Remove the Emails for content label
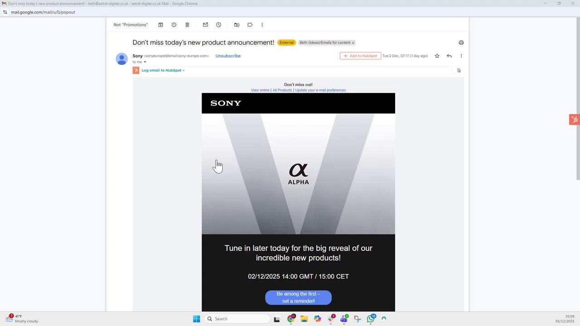 pyautogui.click(x=353, y=43)
